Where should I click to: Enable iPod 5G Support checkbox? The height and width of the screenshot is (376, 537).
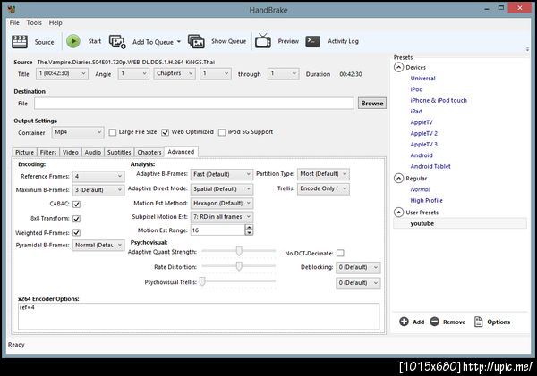pyautogui.click(x=222, y=132)
